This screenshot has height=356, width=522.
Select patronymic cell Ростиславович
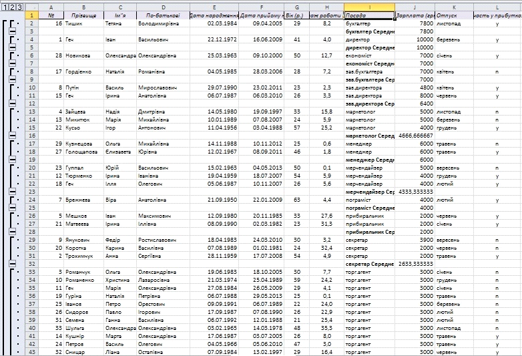click(163, 240)
